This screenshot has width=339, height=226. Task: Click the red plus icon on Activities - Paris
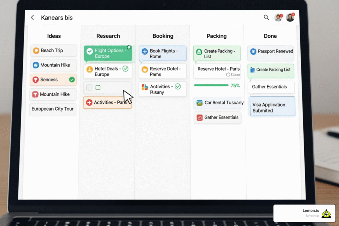point(89,103)
